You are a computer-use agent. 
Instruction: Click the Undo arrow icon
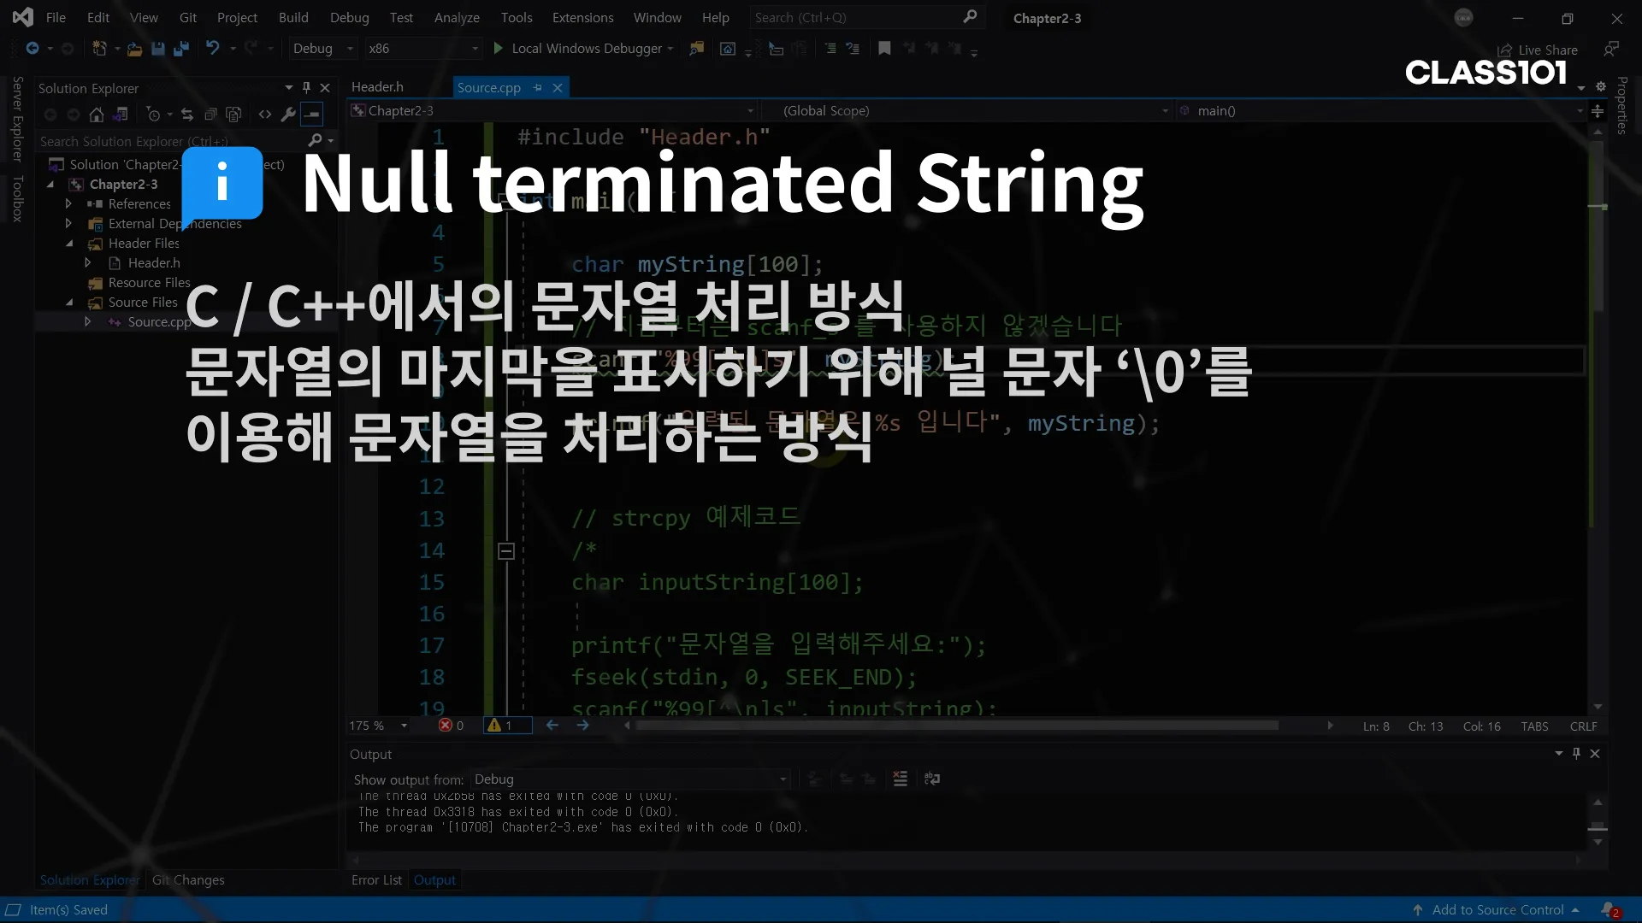[x=212, y=49]
